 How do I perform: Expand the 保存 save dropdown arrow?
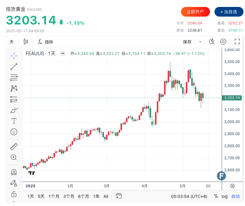200,42
